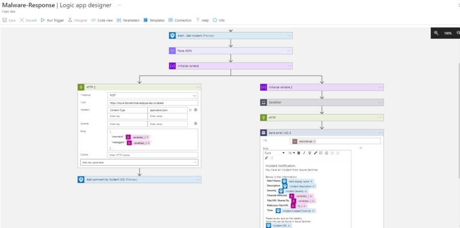Expand the Initialize variable action
This screenshot has height=228, width=460.
tap(231, 66)
